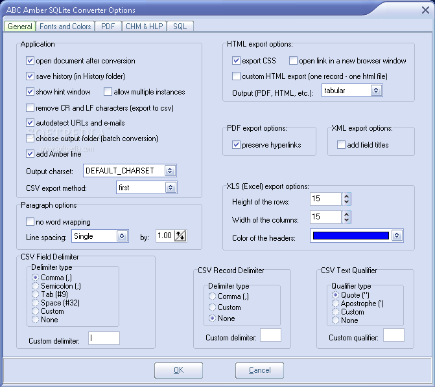
Task: Click the Cancel button
Action: click(x=259, y=370)
